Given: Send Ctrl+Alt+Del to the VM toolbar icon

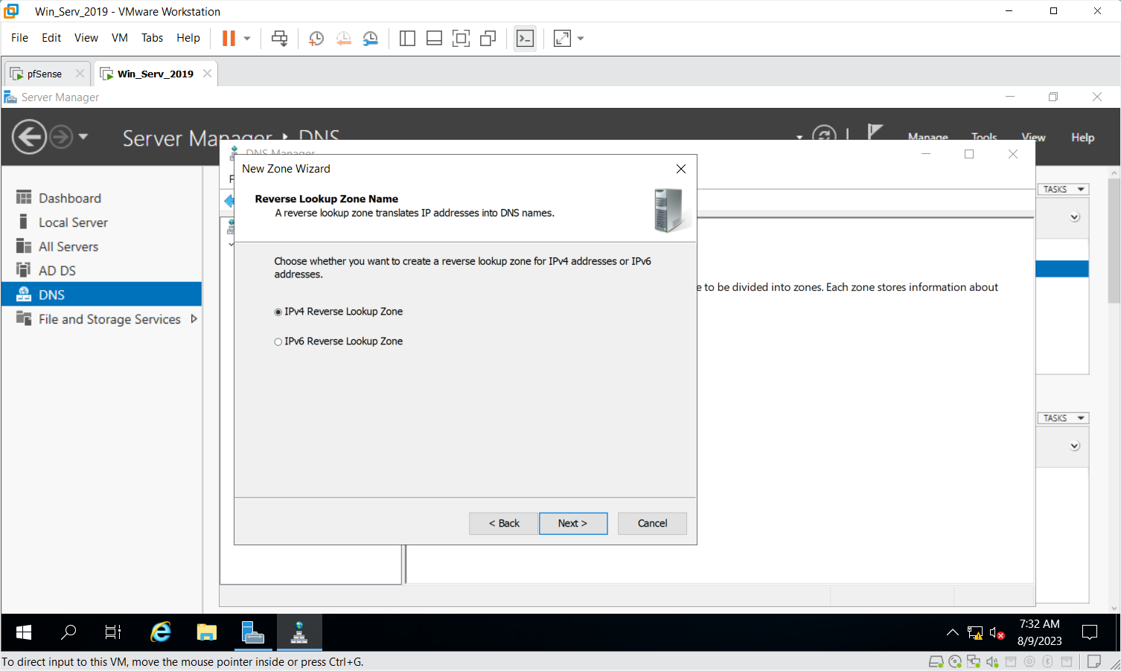Looking at the screenshot, I should point(280,39).
